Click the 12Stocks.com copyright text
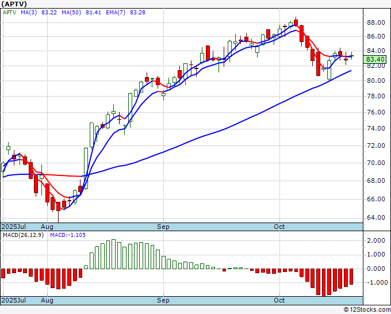This screenshot has height=314, width=391. click(367, 310)
